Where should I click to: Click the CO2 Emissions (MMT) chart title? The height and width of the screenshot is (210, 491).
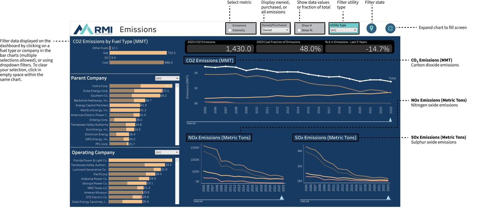coord(210,60)
